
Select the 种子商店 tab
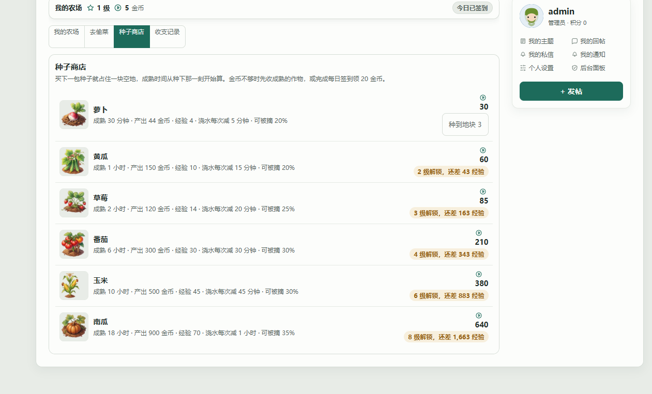coord(132,37)
